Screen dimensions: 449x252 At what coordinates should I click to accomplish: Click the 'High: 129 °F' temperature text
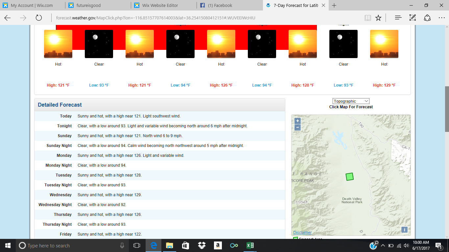(384, 85)
